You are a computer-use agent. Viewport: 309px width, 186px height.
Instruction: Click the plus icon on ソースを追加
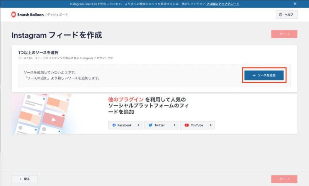254,75
